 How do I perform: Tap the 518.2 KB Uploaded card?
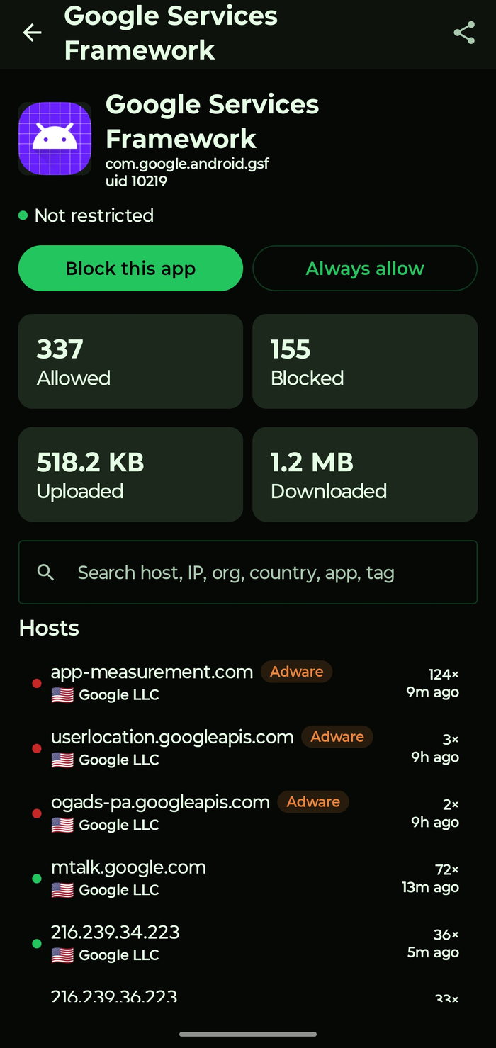pos(130,475)
